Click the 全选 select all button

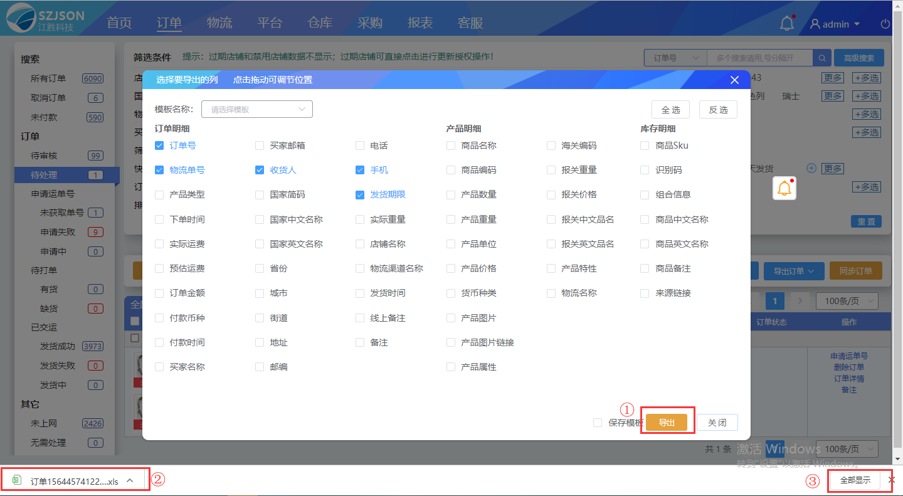[671, 110]
